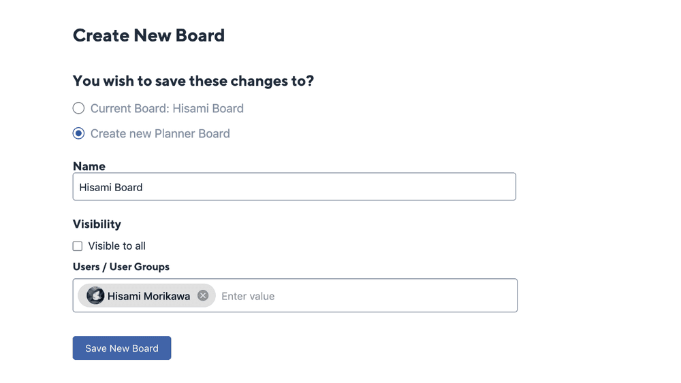Focus the Name text field
Screen dimensions: 681x383
294,187
